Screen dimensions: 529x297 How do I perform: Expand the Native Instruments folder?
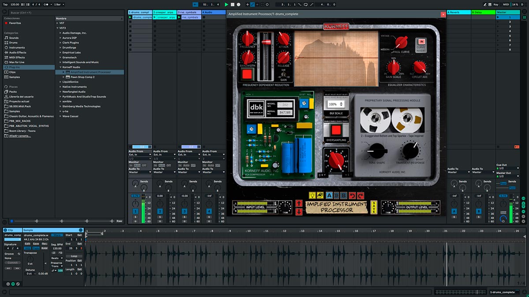[x=60, y=87]
